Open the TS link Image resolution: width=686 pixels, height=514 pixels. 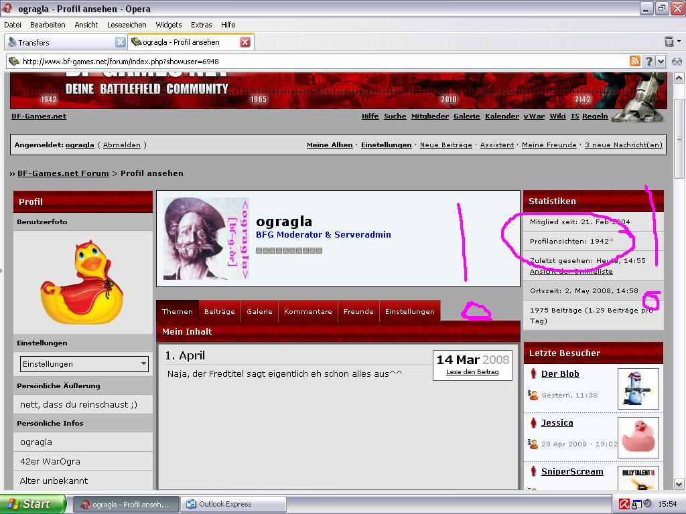[574, 116]
